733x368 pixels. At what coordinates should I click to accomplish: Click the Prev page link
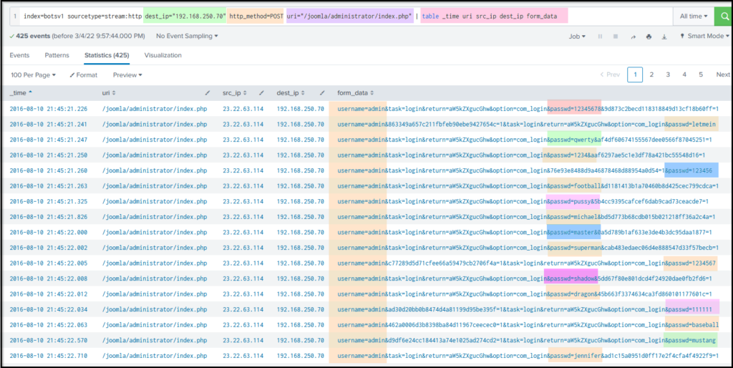(610, 74)
